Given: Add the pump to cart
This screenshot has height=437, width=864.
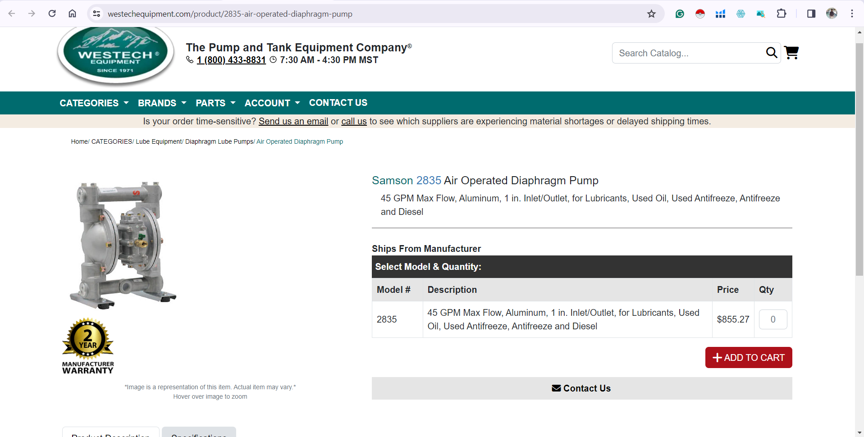Looking at the screenshot, I should 749,358.
